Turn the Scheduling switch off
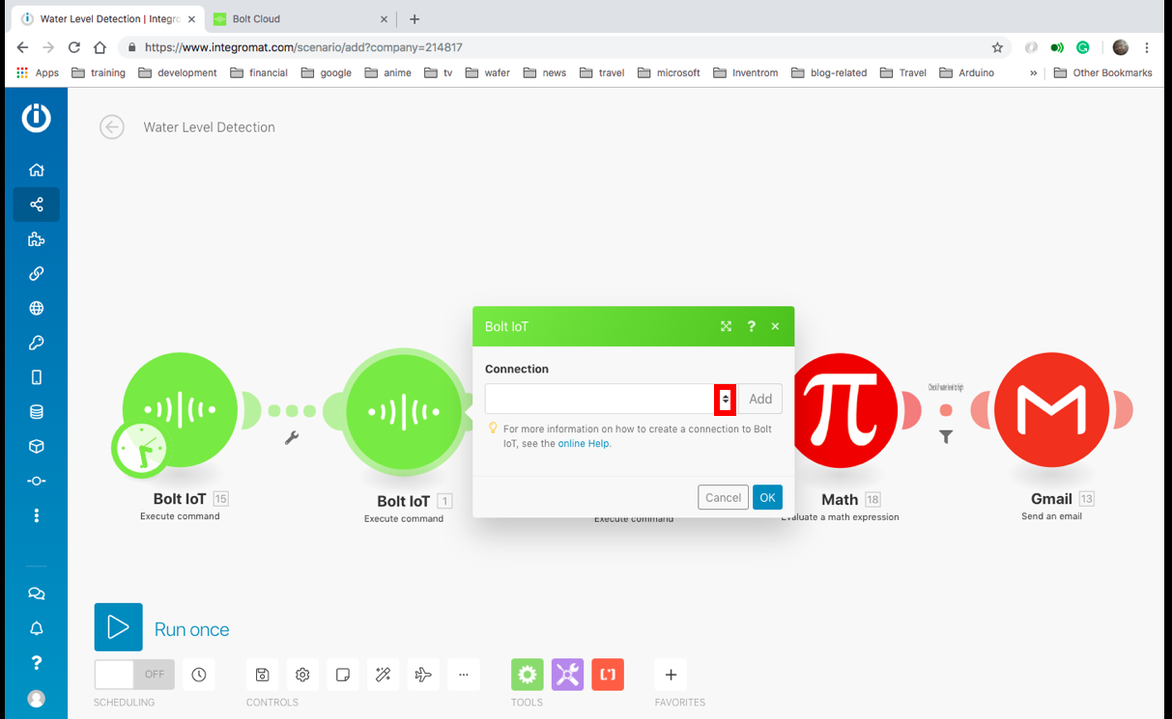Image resolution: width=1172 pixels, height=719 pixels. click(133, 675)
